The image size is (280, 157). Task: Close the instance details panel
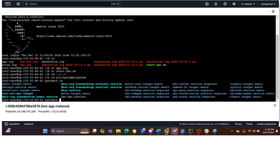[x=275, y=105]
